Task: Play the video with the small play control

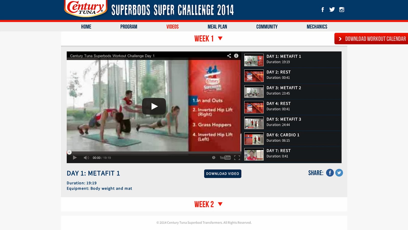Action: click(x=75, y=158)
